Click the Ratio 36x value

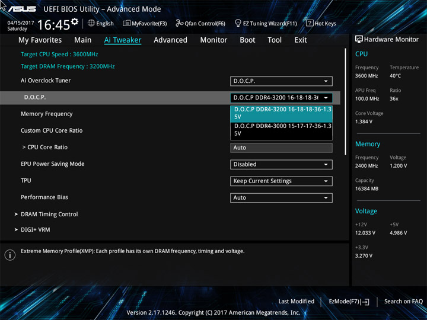pyautogui.click(x=394, y=99)
